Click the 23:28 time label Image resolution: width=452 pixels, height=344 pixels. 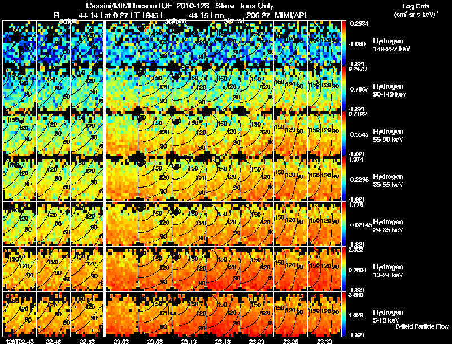pos(290,341)
